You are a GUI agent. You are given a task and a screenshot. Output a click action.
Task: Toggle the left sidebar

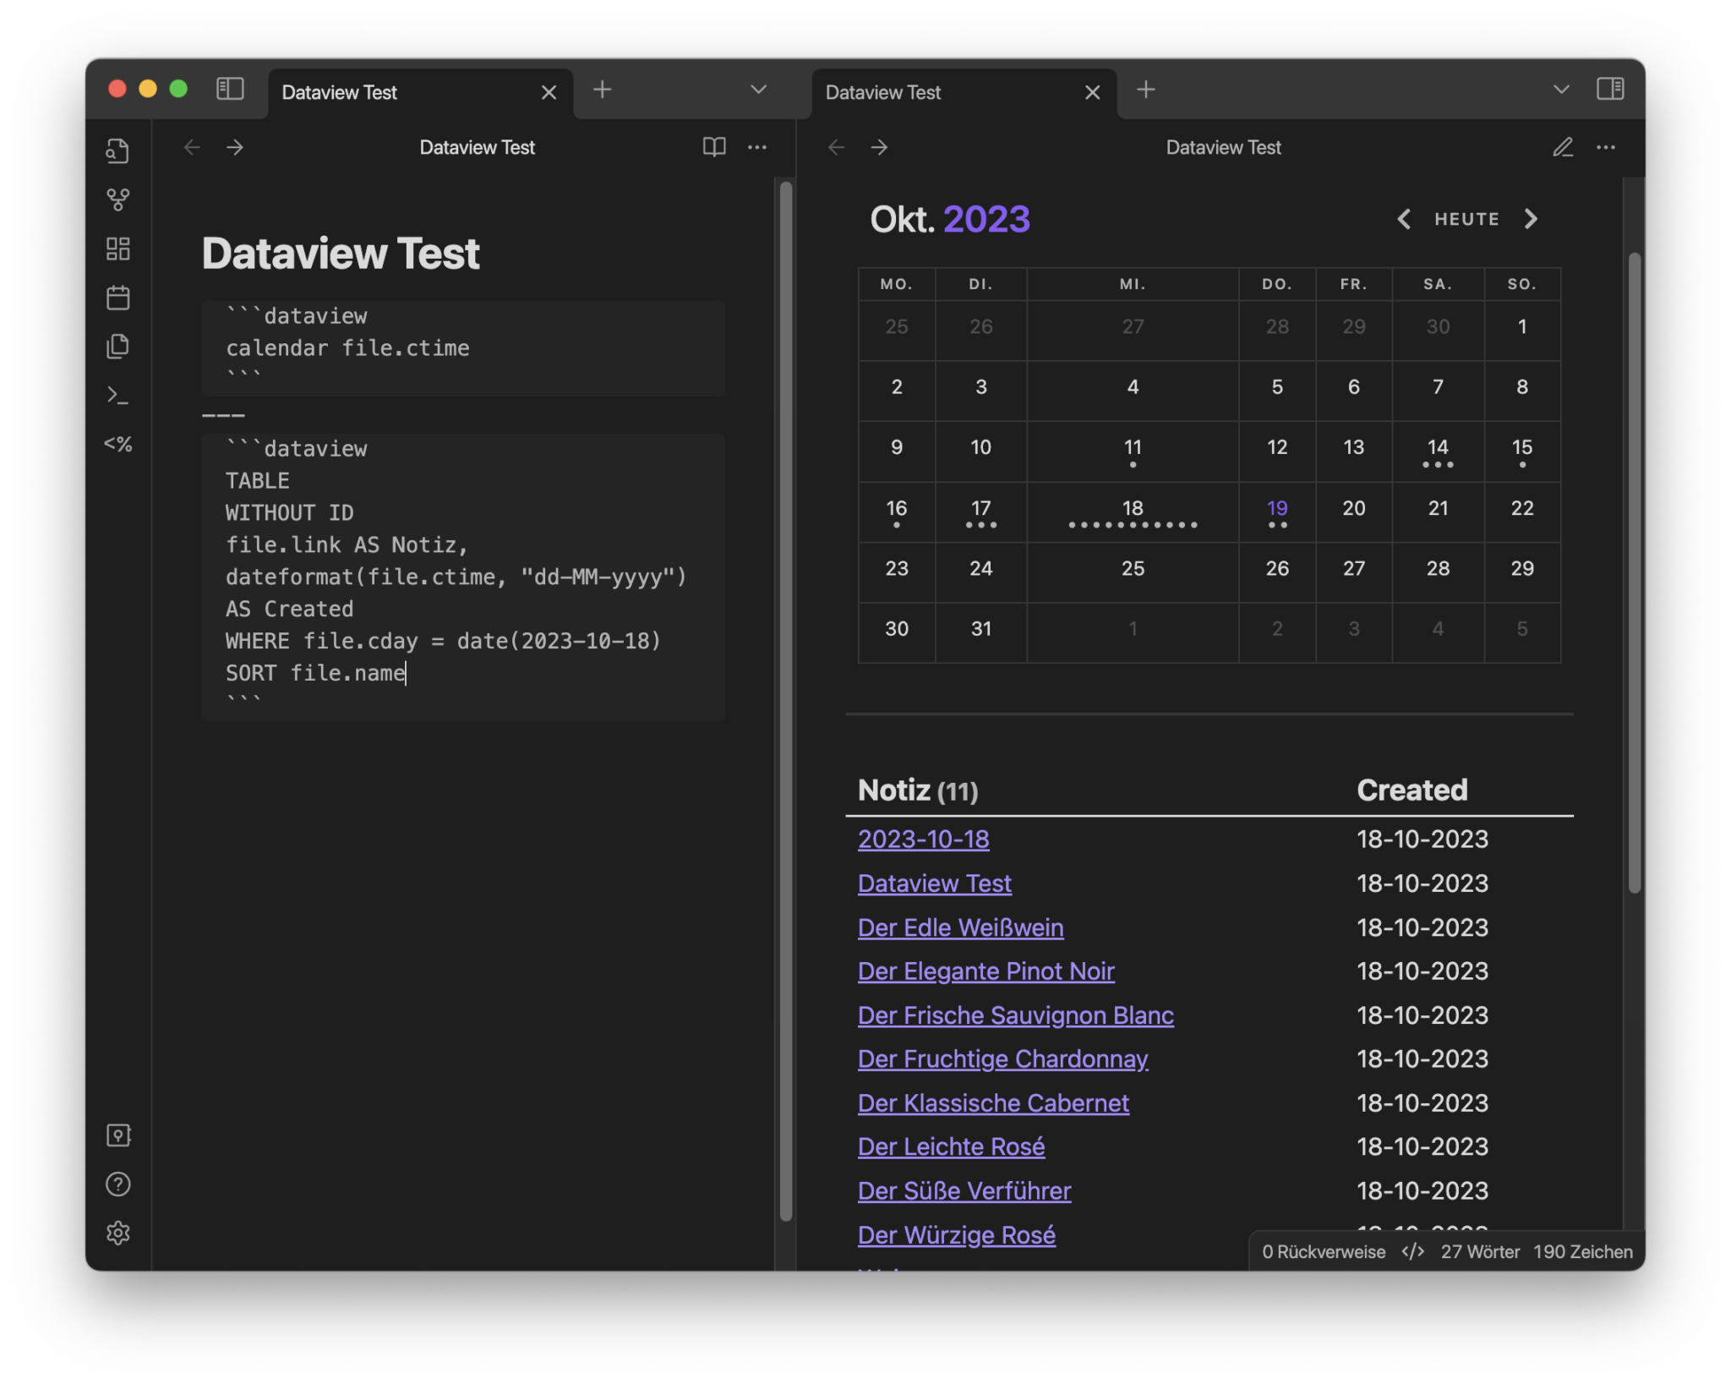(230, 89)
